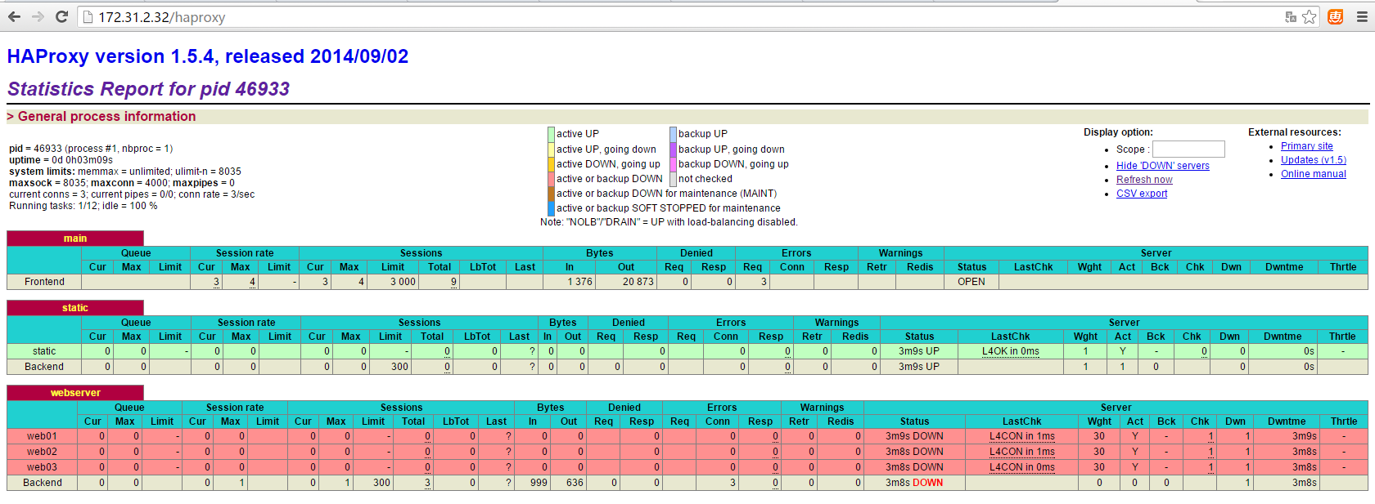
Task: Click the 1 376 bytes in value
Action: pyautogui.click(x=579, y=282)
